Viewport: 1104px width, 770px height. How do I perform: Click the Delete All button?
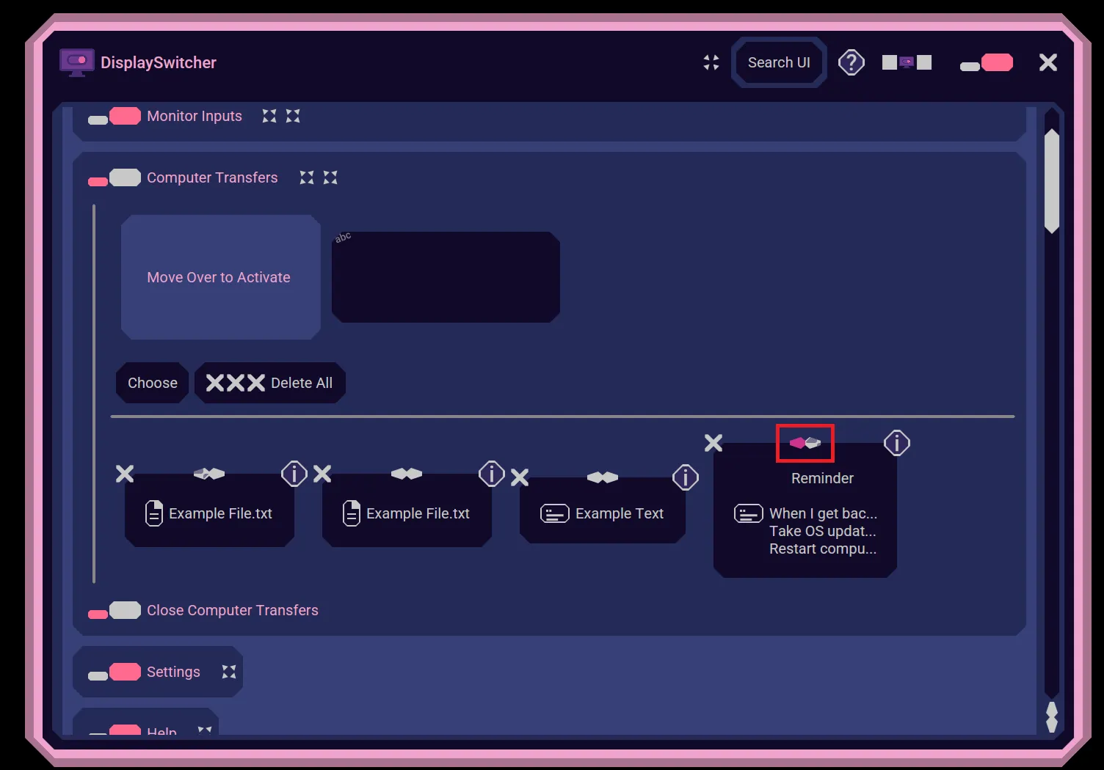[270, 383]
